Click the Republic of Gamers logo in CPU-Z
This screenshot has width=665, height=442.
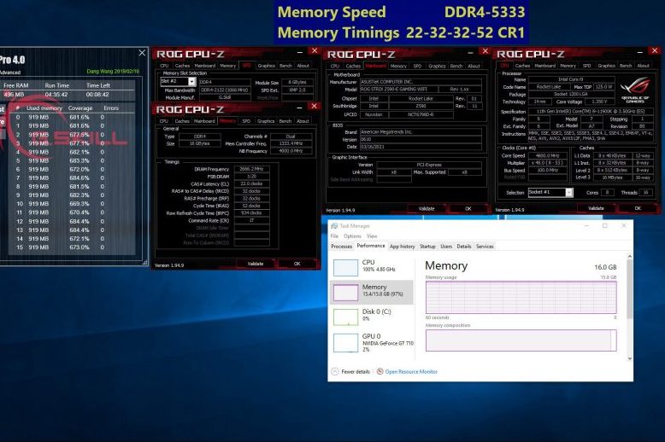[635, 90]
